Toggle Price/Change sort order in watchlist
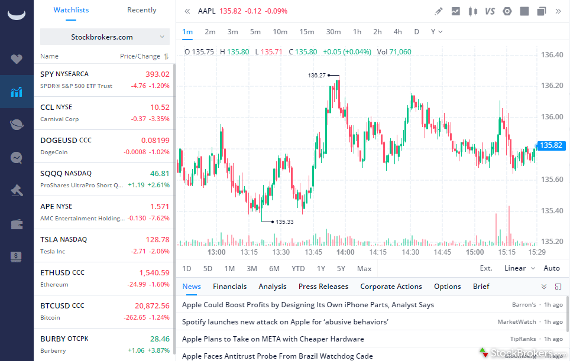 (x=144, y=56)
